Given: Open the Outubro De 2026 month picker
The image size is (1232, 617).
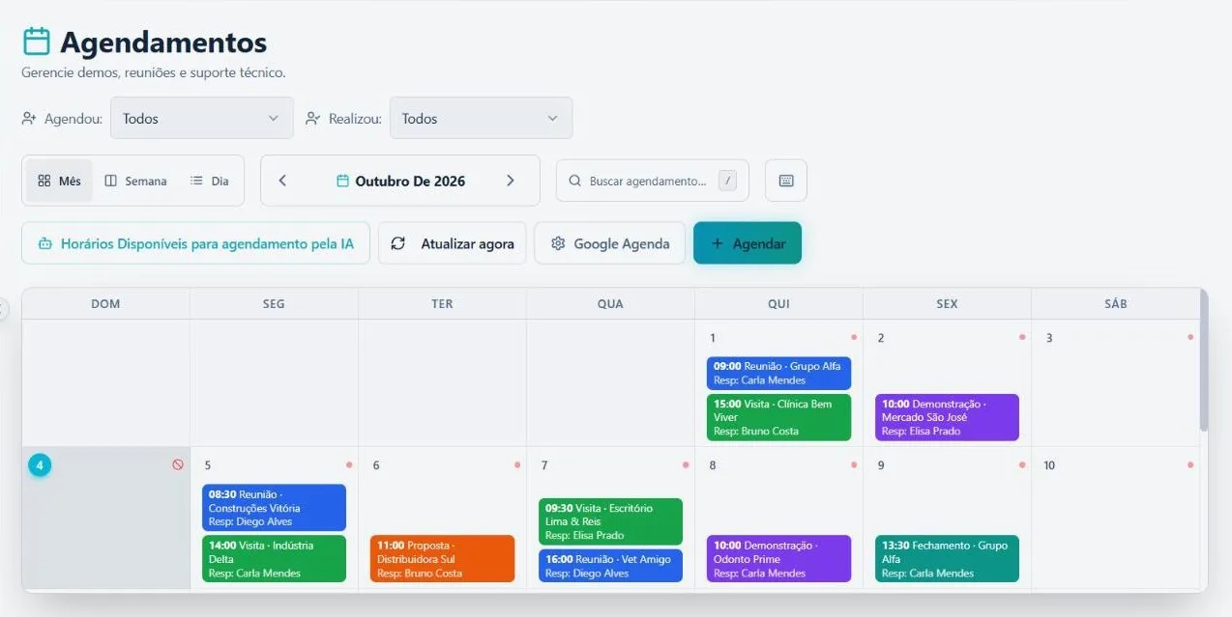Looking at the screenshot, I should (x=400, y=181).
